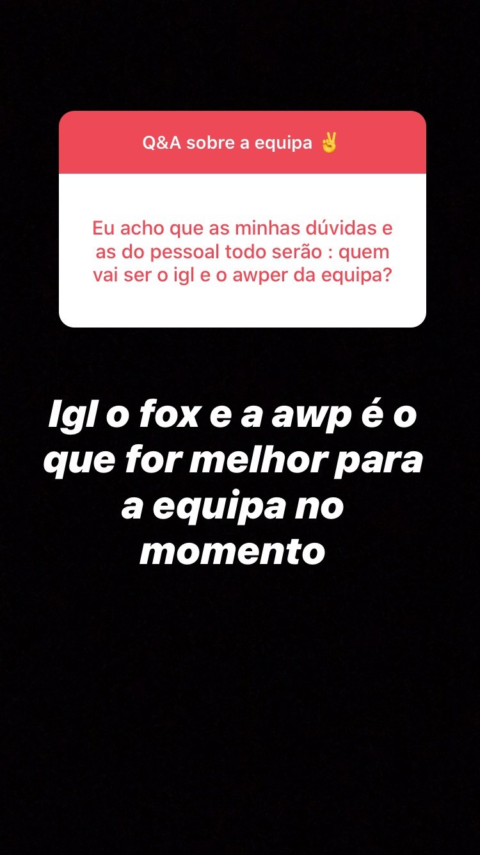The width and height of the screenshot is (480, 855).
Task: Tap the answer line 'Igl o fox e a awp é o'
Action: [x=234, y=417]
